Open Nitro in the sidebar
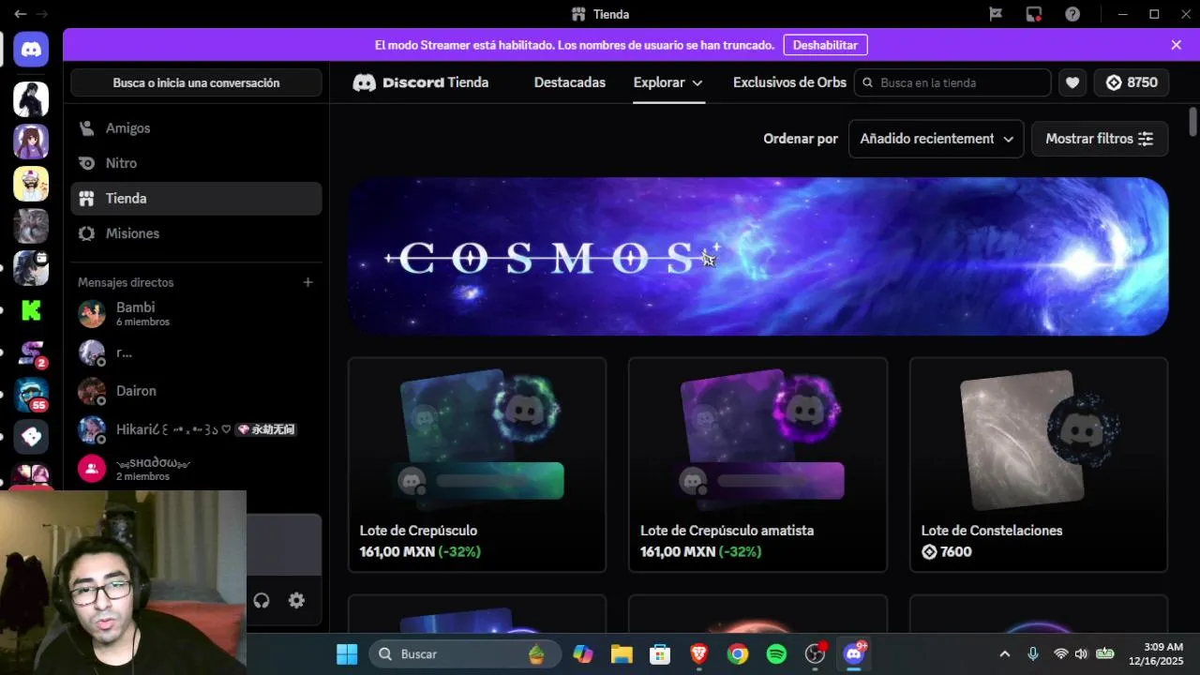 pos(196,163)
